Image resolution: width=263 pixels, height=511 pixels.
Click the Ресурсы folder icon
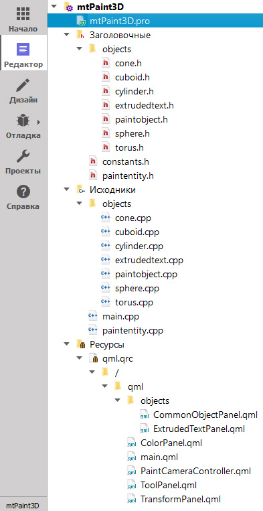click(80, 344)
